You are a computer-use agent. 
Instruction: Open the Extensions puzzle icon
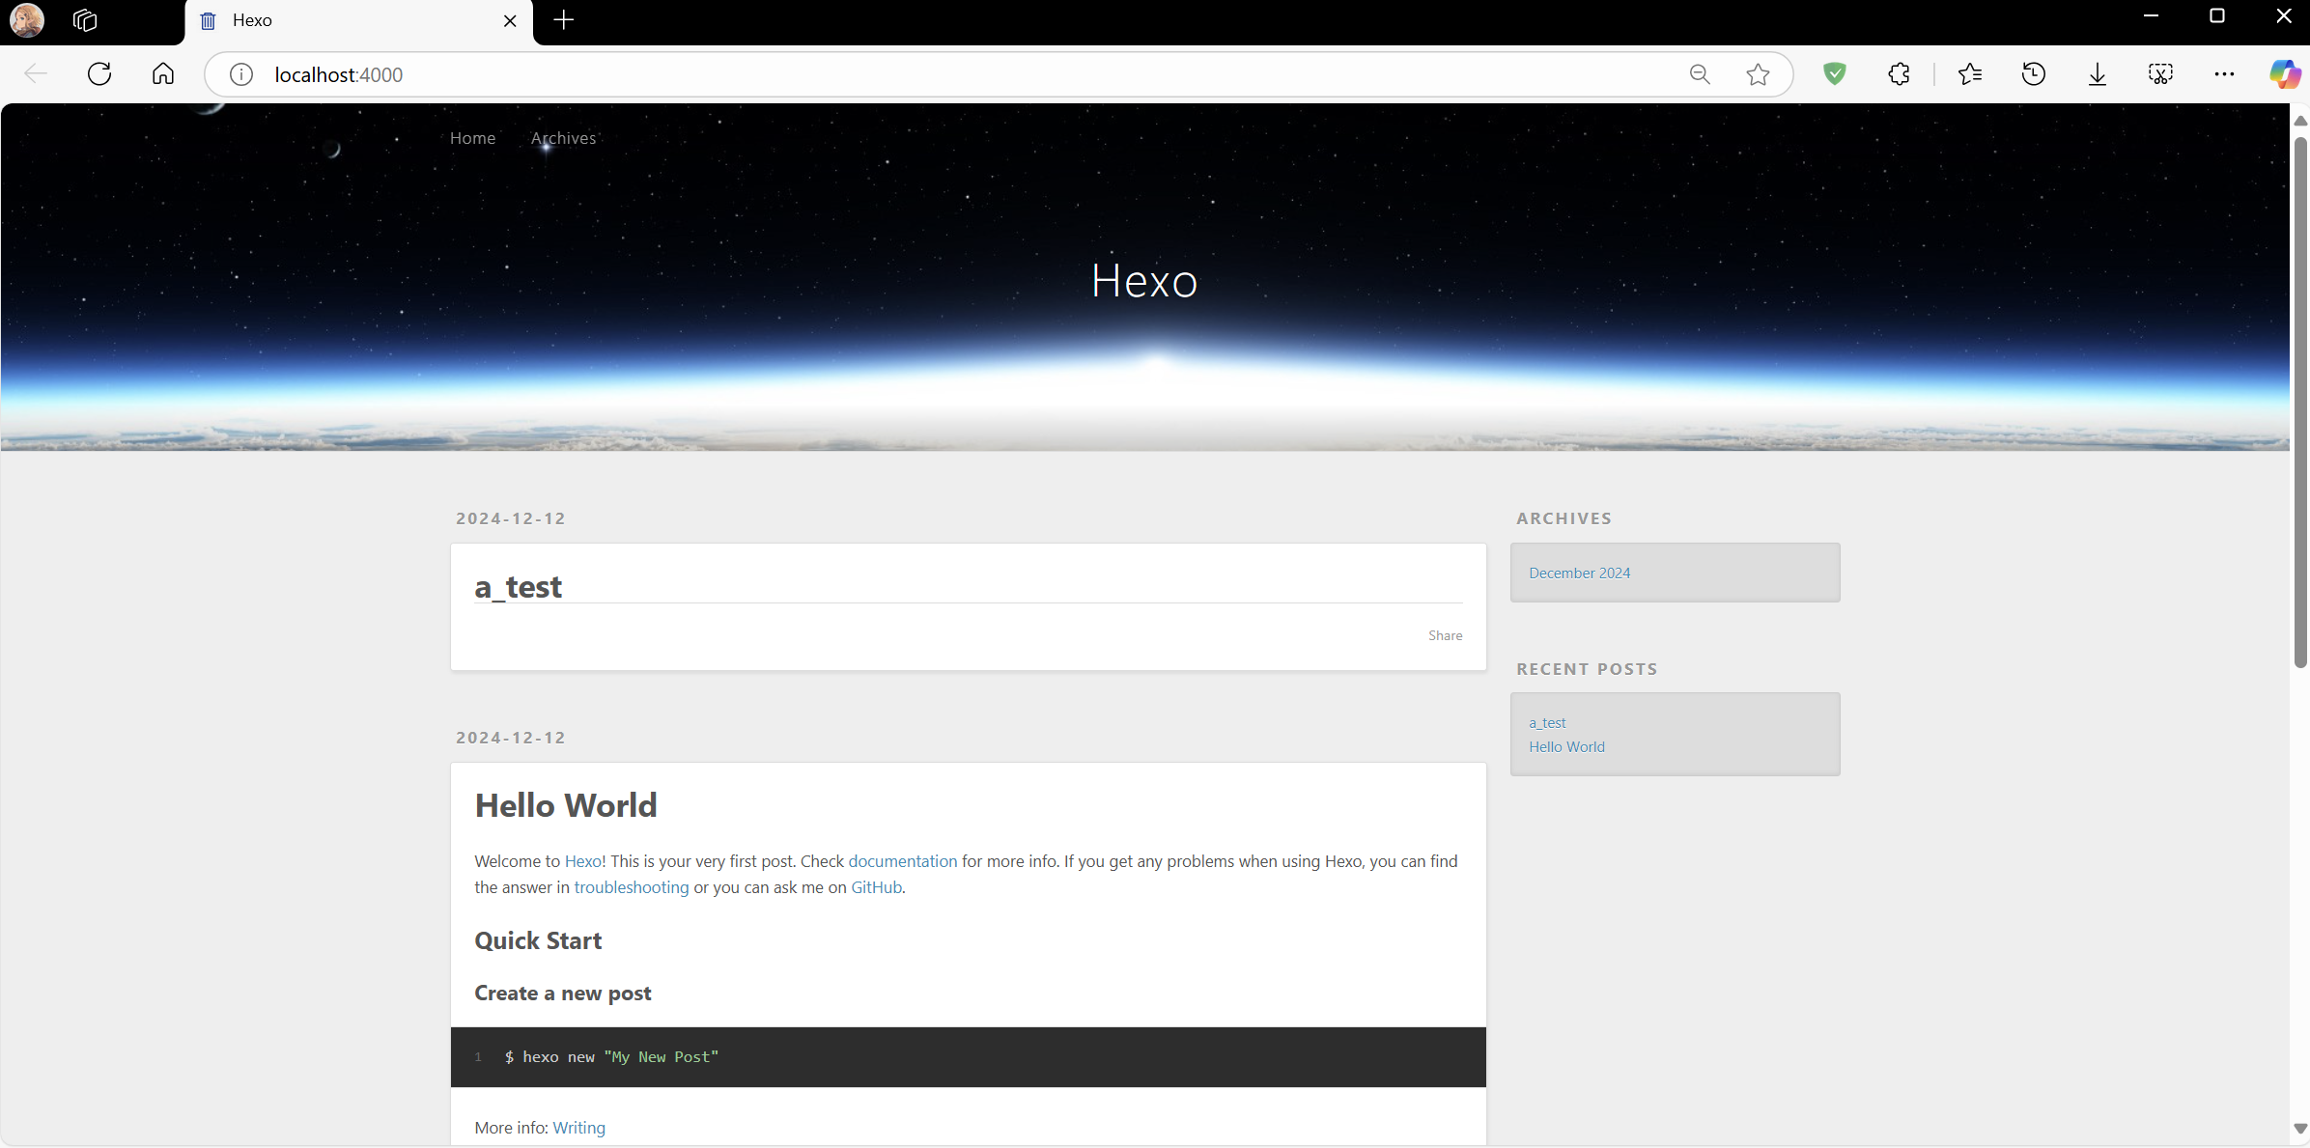point(1899,74)
